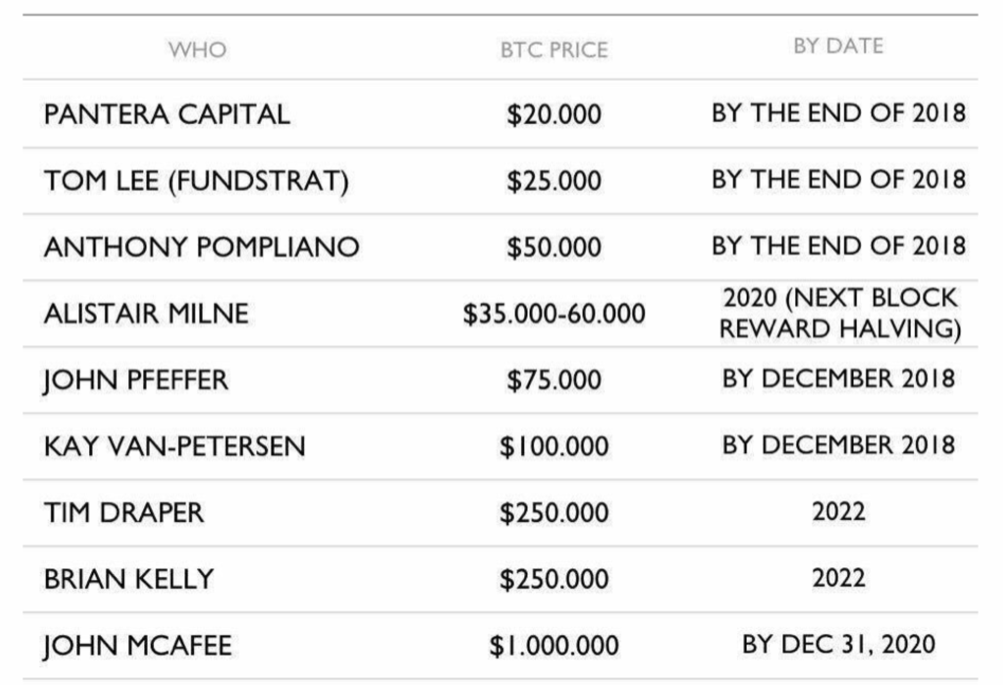Click the BTC PRICE column header
Viewport: 1003px width, 685px height.
click(x=554, y=50)
